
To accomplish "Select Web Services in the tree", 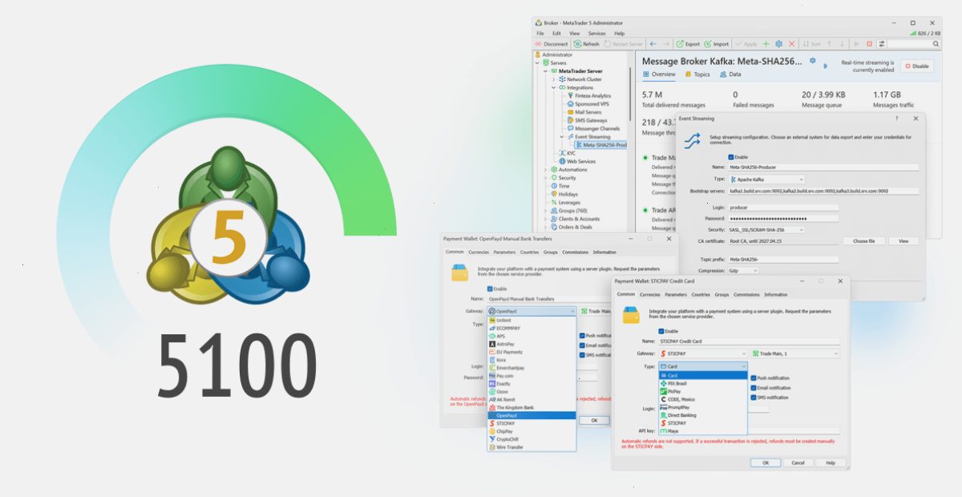I will [576, 161].
